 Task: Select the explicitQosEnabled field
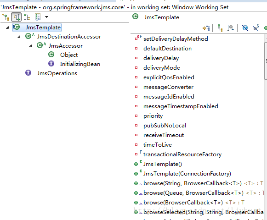click(169, 77)
